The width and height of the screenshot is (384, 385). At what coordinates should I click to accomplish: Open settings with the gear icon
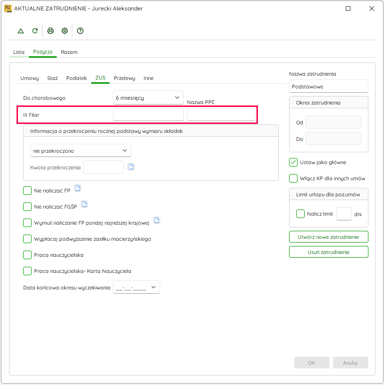click(x=65, y=31)
